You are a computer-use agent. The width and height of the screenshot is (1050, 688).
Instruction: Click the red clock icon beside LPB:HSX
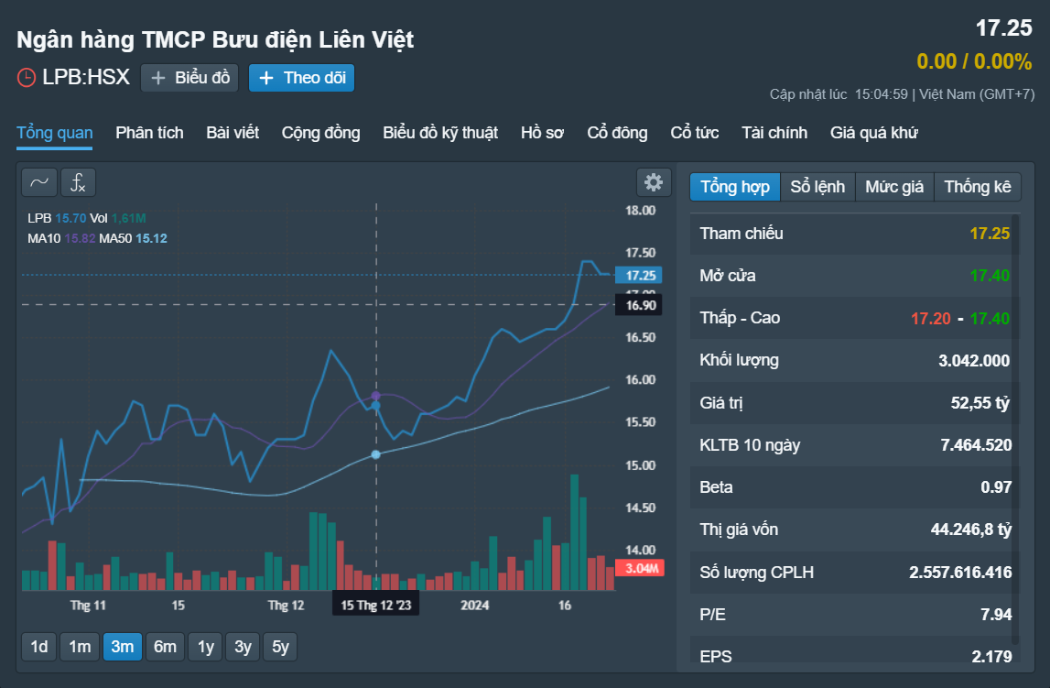tap(27, 78)
